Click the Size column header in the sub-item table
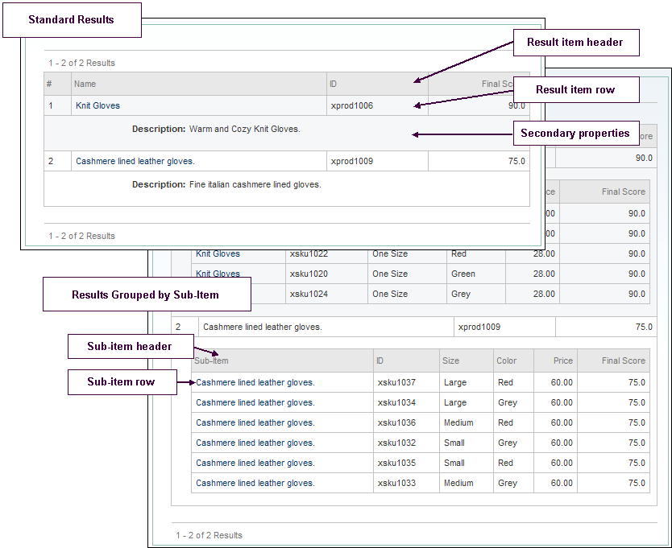 (x=467, y=361)
